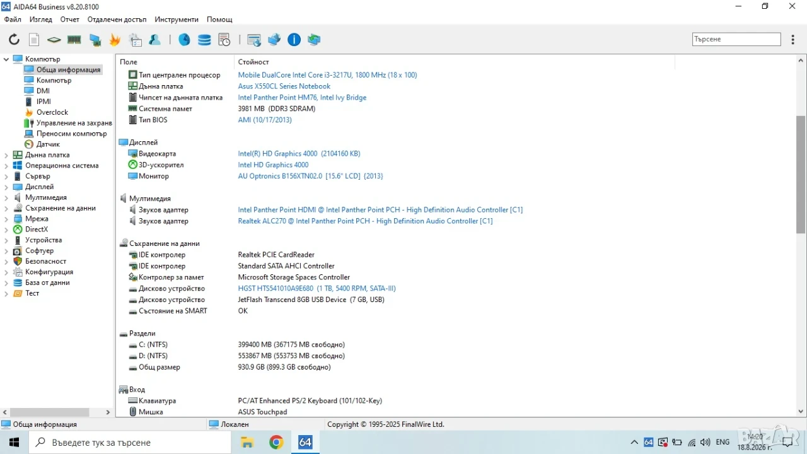The width and height of the screenshot is (807, 454).
Task: Click the report with clock toolbar icon
Action: coord(224,40)
